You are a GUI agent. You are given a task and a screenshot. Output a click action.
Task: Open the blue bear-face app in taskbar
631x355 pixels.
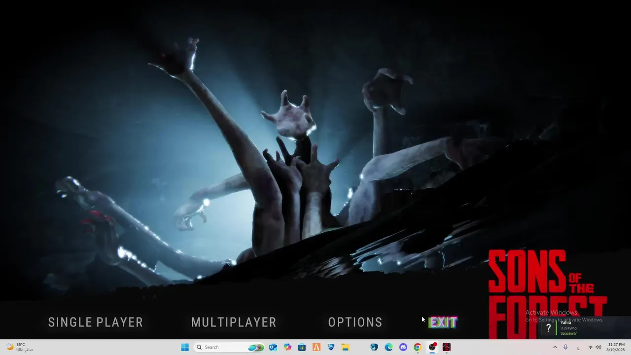coord(374,347)
